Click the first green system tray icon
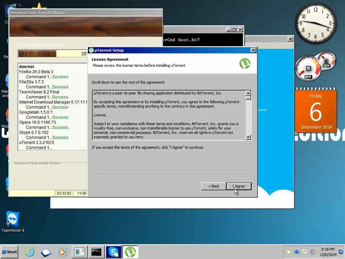345x259 pixels. [289, 252]
